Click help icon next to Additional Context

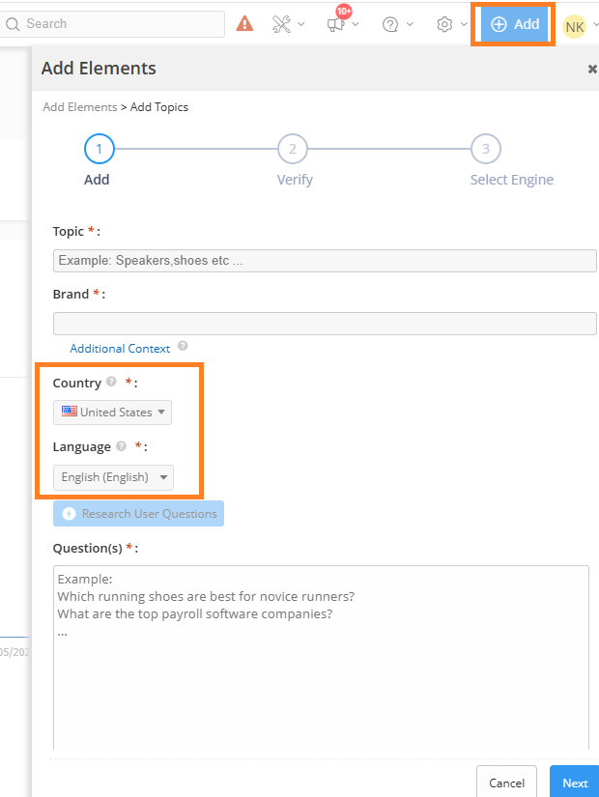(x=183, y=347)
